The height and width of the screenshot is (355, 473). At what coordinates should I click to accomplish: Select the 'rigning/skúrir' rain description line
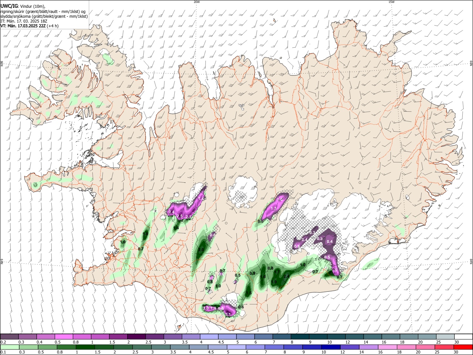(42, 11)
